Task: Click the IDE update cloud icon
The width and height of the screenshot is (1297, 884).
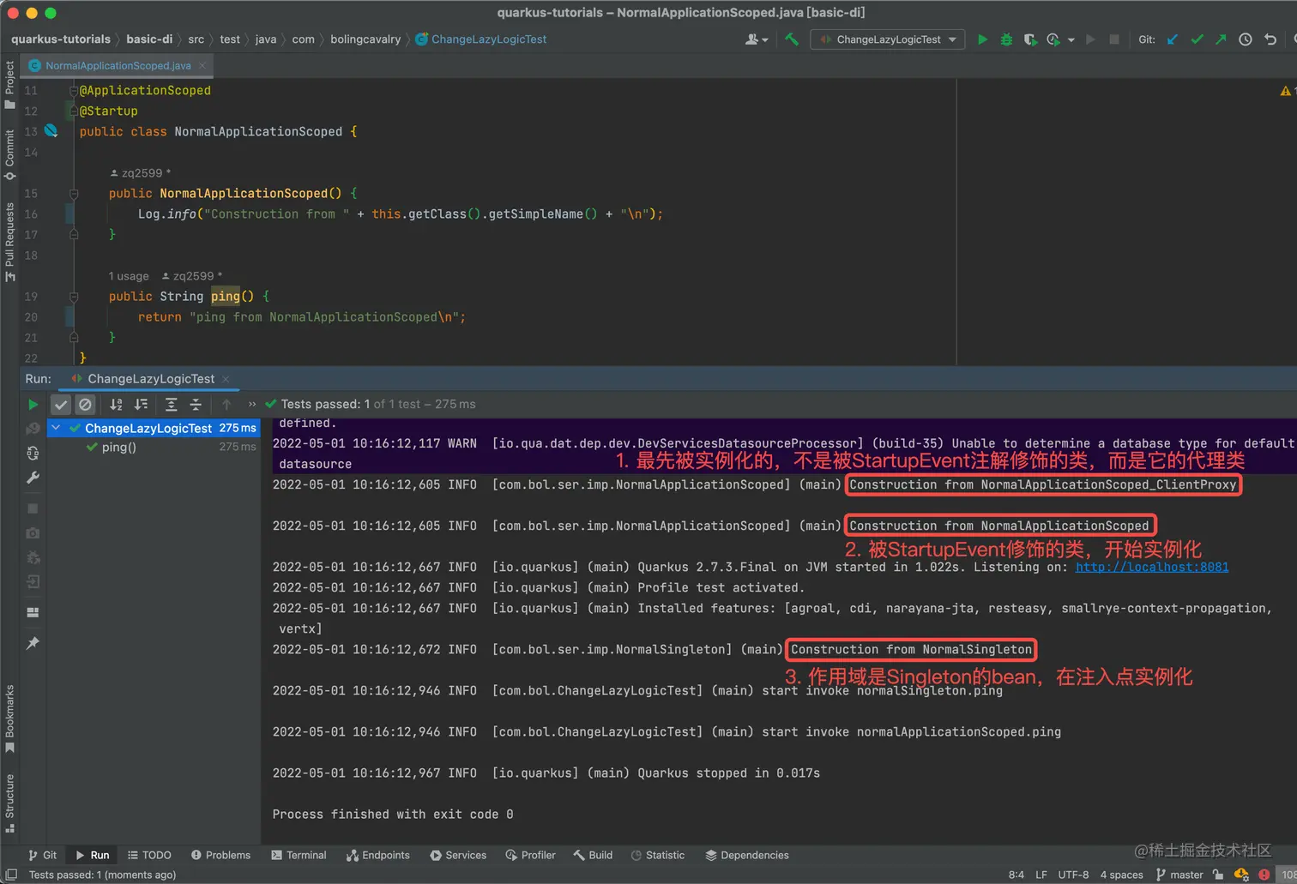Action: (x=1241, y=875)
